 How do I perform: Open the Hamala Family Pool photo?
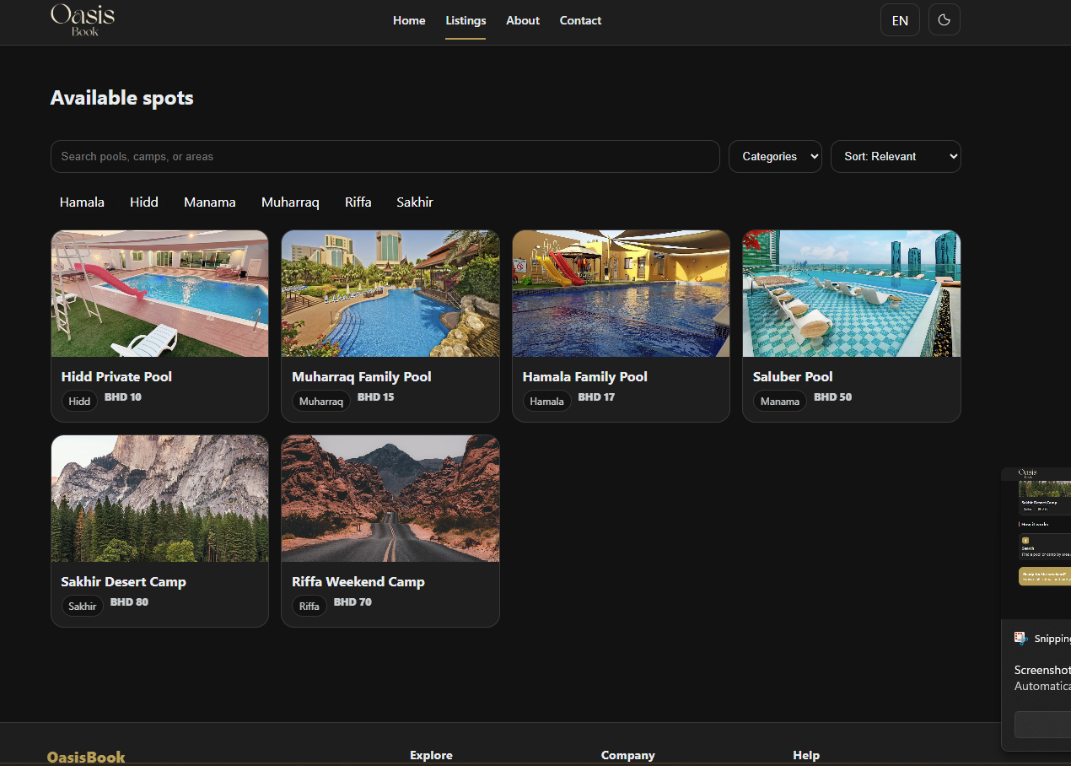click(x=621, y=294)
